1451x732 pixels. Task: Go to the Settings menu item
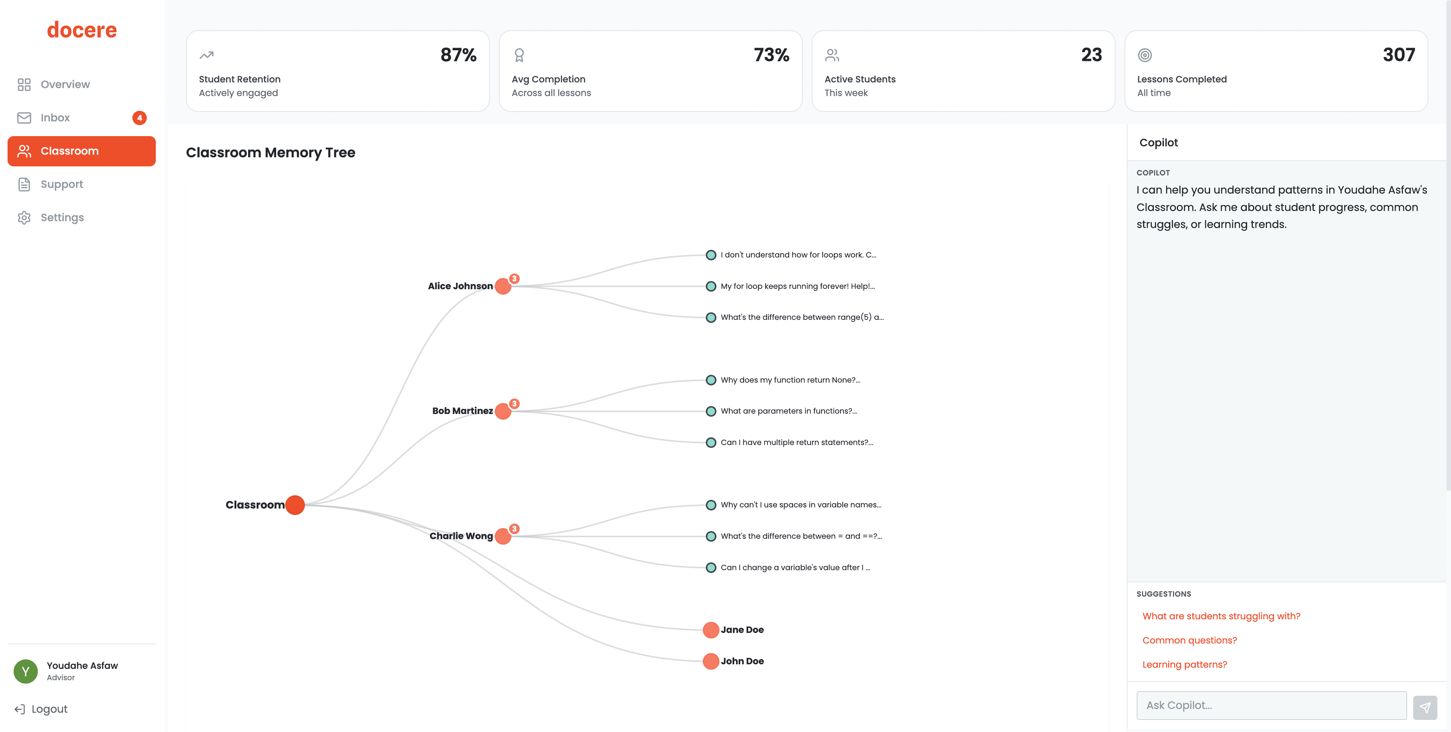[x=62, y=217]
